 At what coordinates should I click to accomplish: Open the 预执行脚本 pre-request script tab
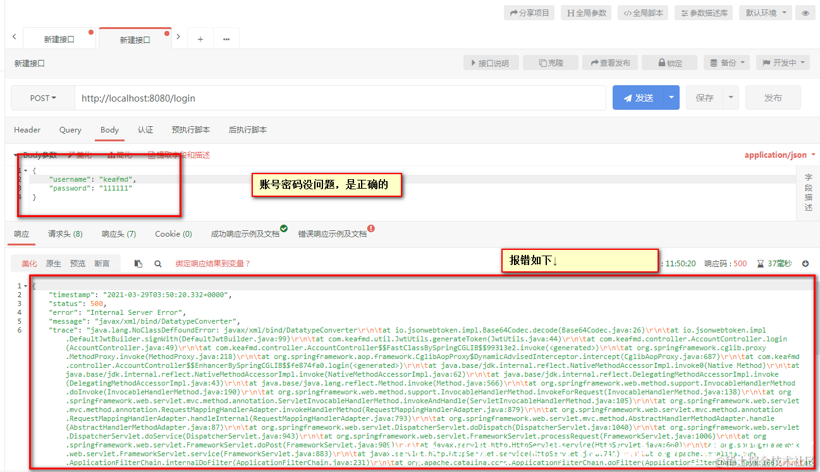pos(191,130)
